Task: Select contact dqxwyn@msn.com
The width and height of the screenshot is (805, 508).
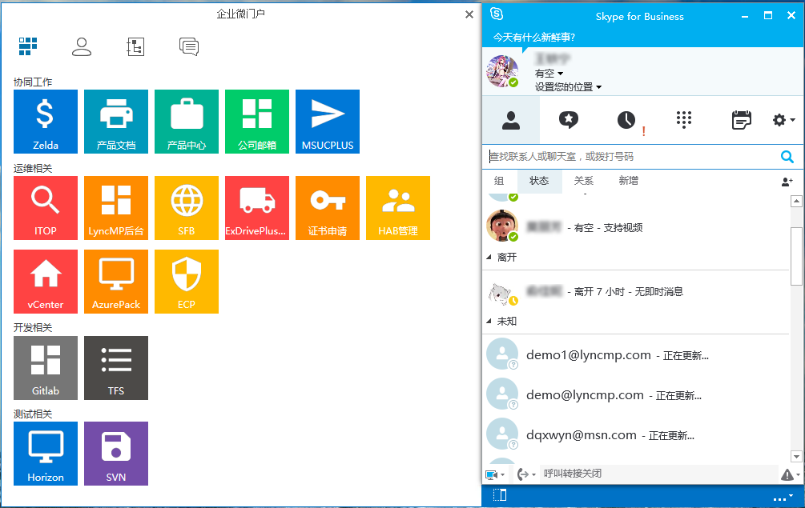Action: point(635,434)
